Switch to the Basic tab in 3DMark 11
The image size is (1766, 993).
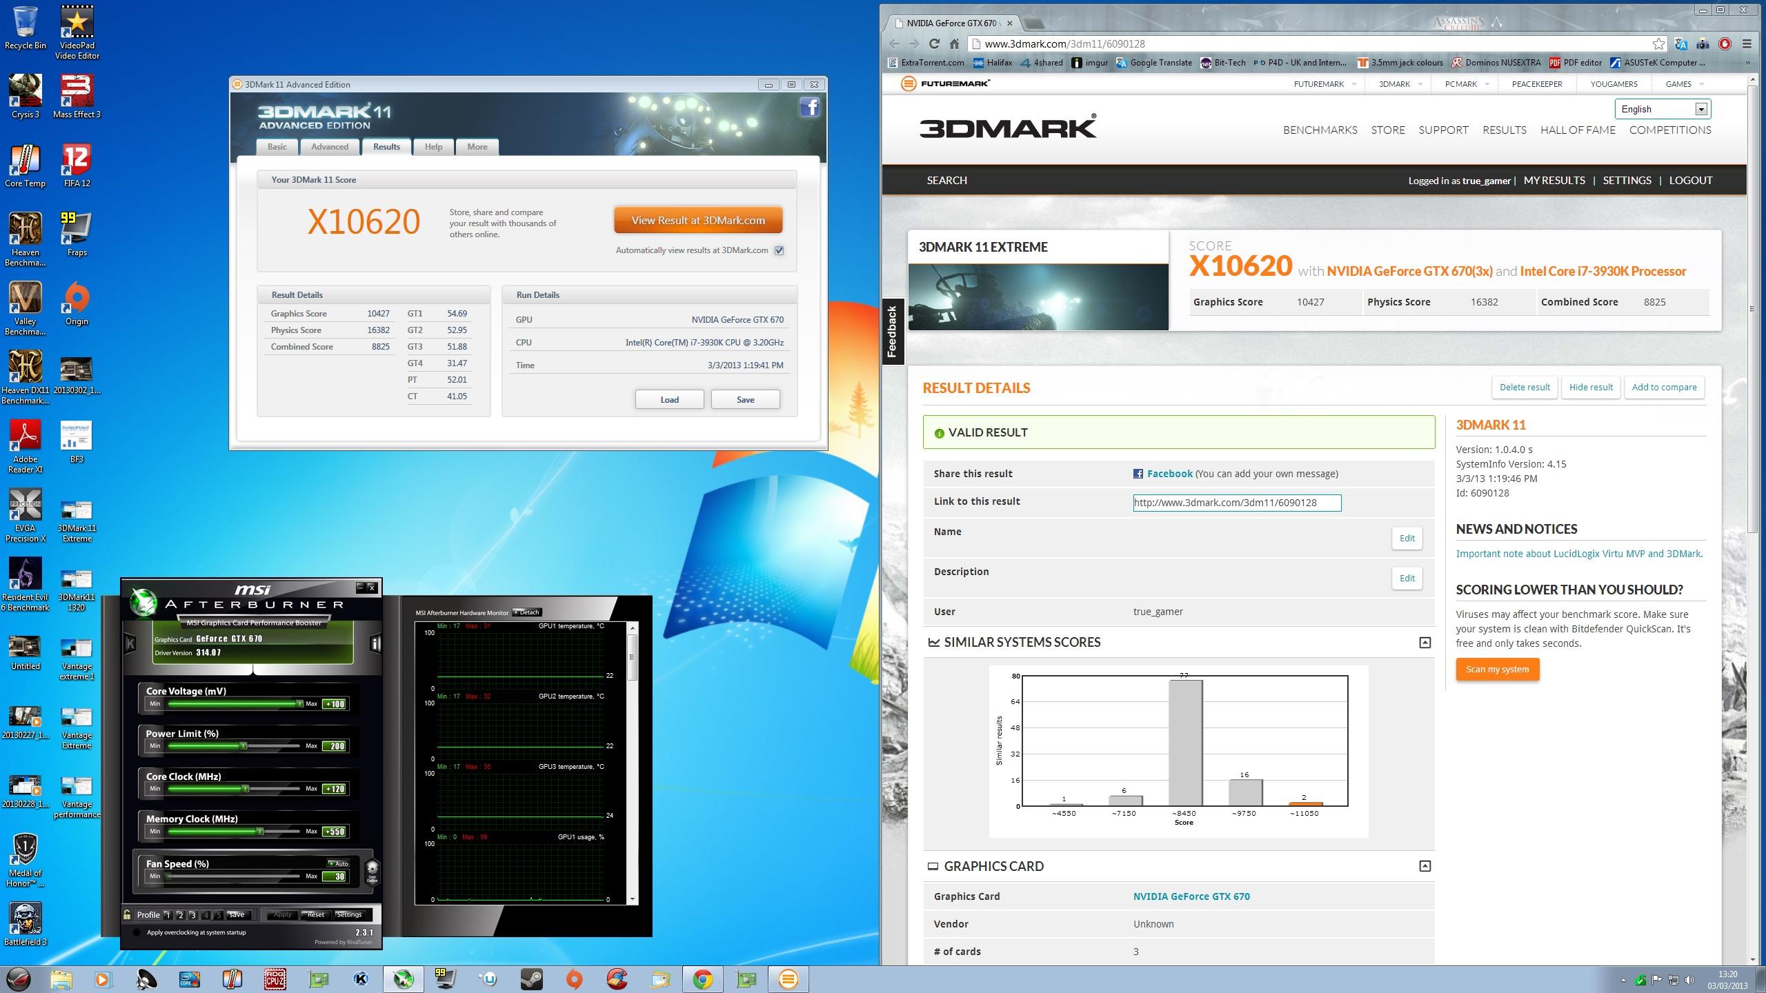coord(277,147)
